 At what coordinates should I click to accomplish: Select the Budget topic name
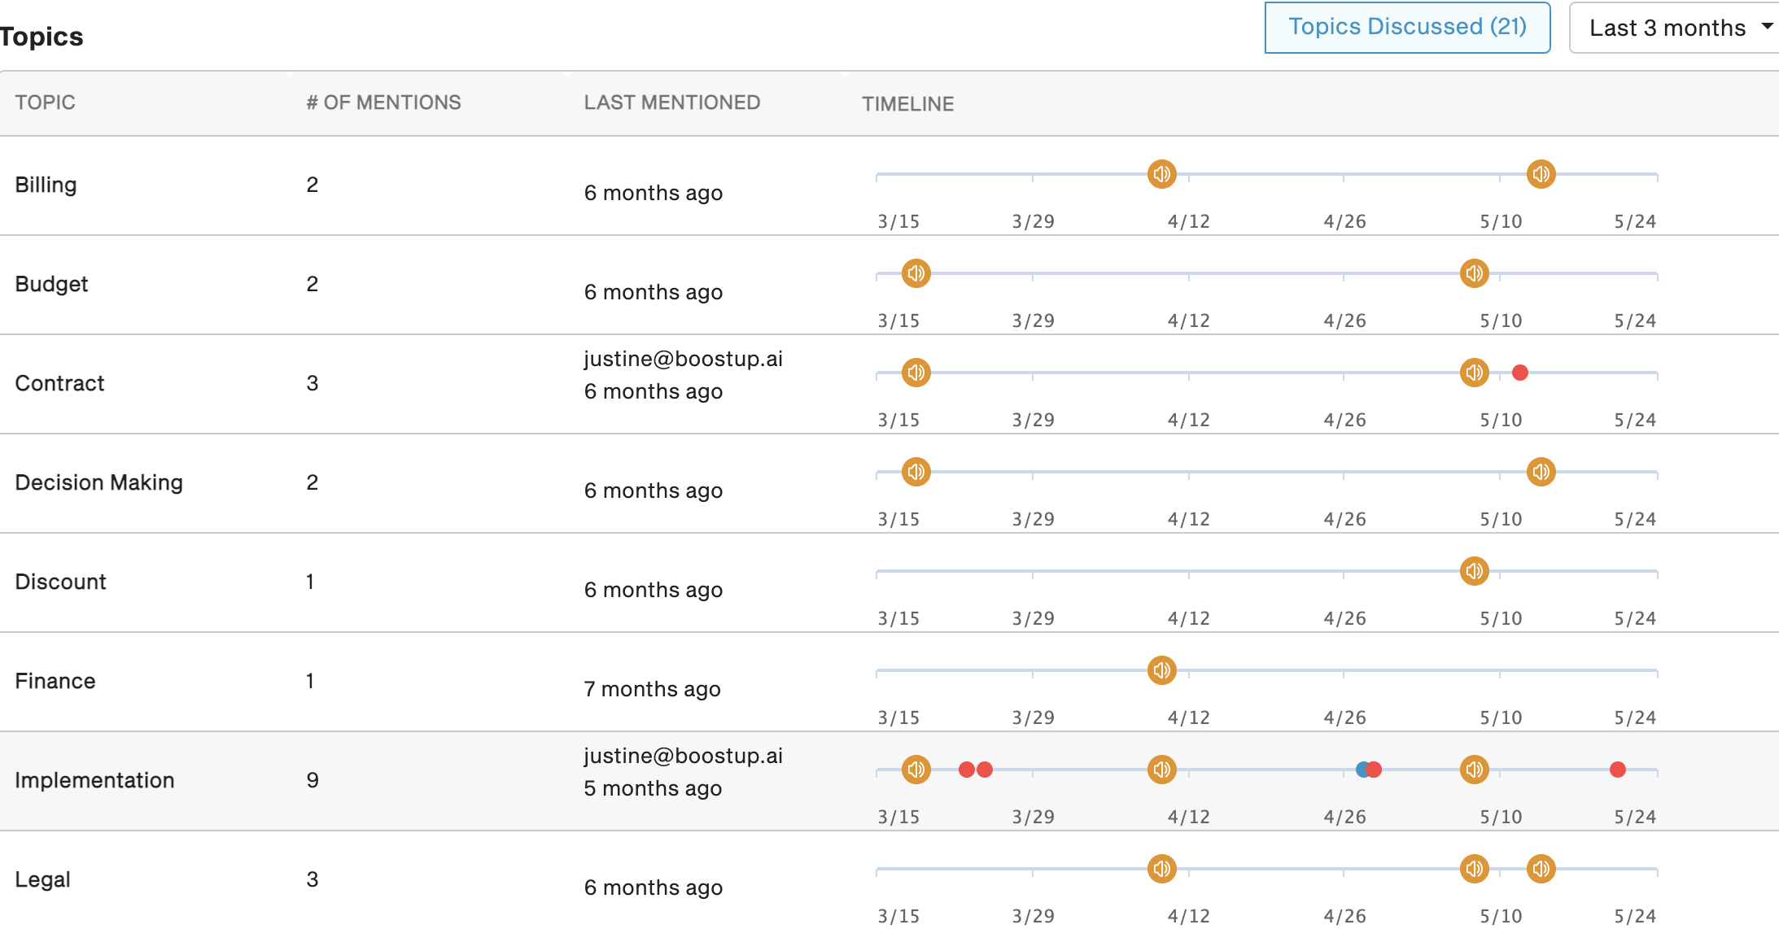(x=51, y=284)
